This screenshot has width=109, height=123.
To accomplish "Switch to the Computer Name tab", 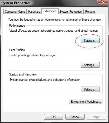I will (15, 12).
